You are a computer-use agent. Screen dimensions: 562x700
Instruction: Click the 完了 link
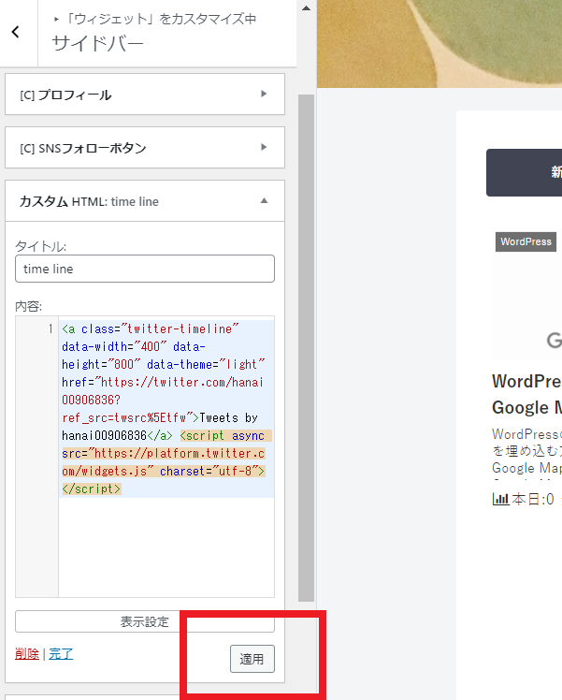pyautogui.click(x=61, y=654)
